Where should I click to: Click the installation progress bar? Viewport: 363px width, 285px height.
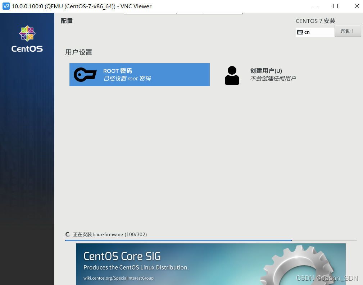coord(211,240)
